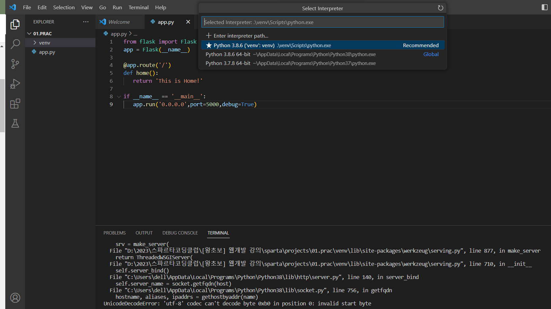
Task: Switch to the PROBLEMS panel tab
Action: pyautogui.click(x=115, y=233)
